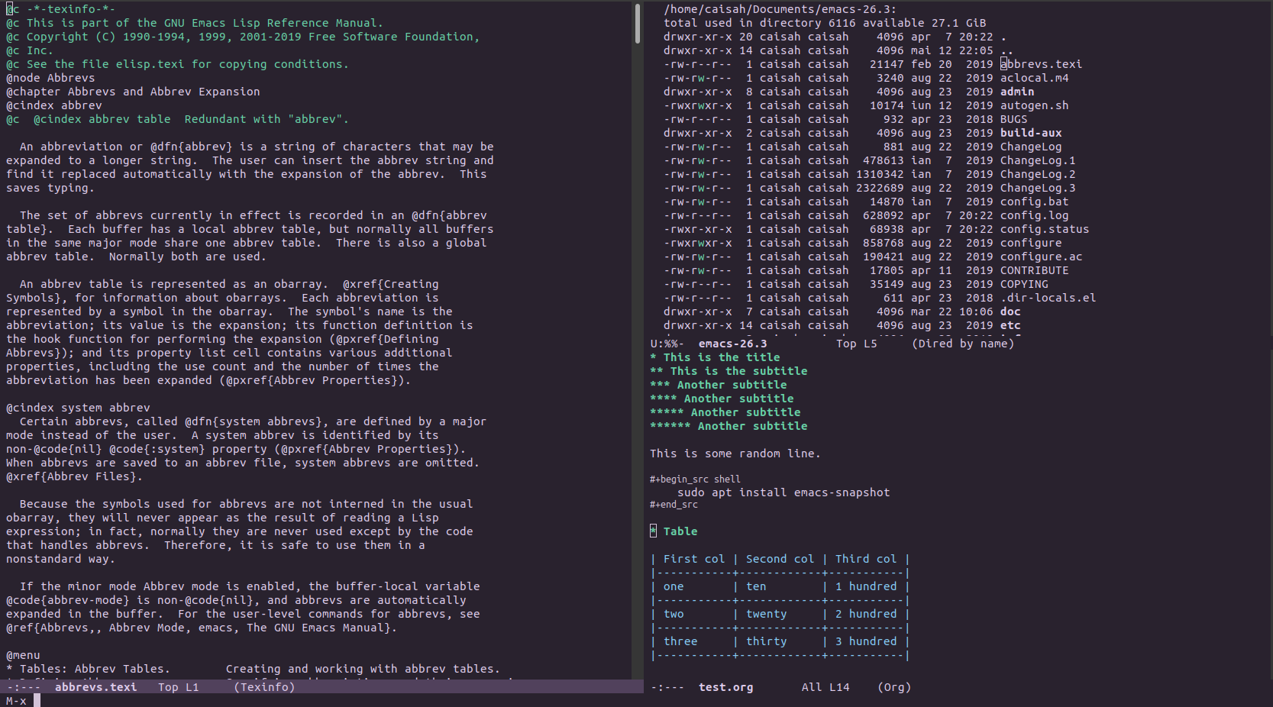Click the U:%%- status flags in Dired mode line
The image size is (1273, 707).
(x=667, y=344)
